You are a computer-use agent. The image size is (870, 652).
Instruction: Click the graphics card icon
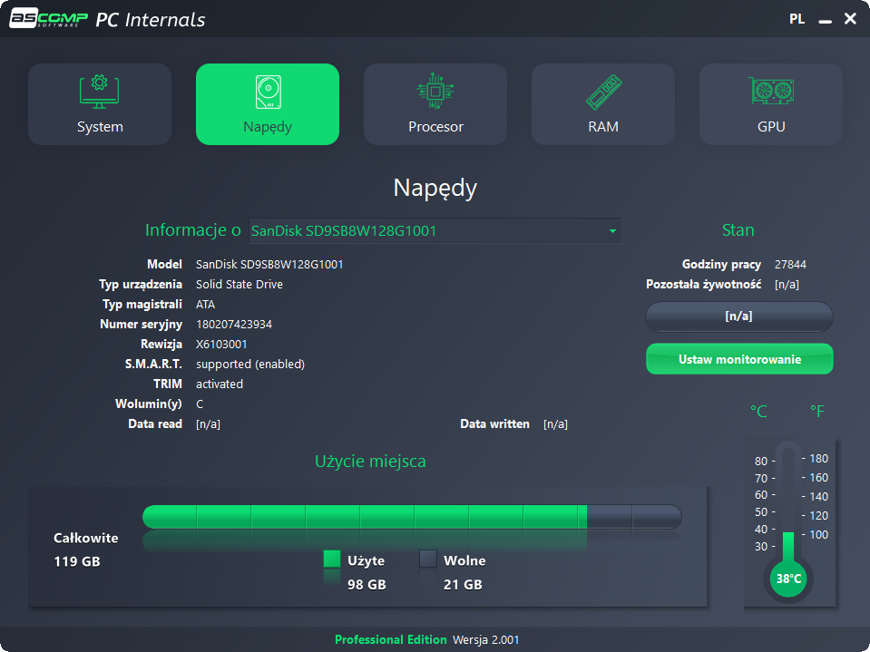coord(772,91)
